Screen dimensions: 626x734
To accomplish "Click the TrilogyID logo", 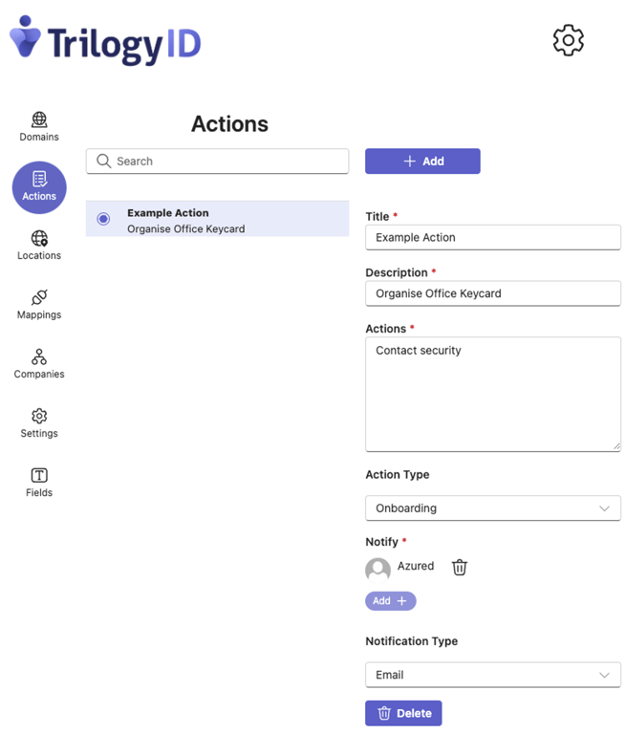I will [x=105, y=40].
